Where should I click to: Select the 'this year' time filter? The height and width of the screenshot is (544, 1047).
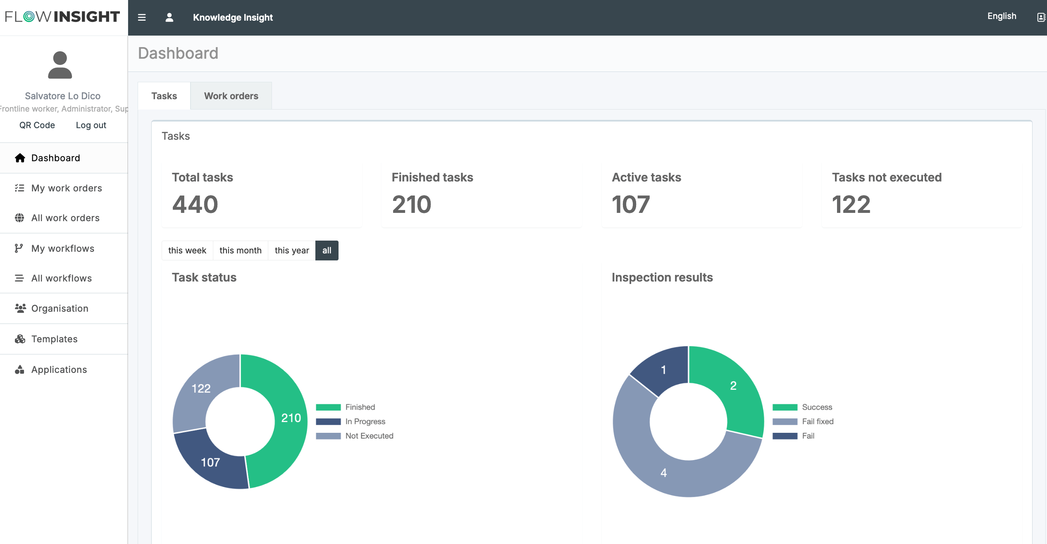pos(292,251)
